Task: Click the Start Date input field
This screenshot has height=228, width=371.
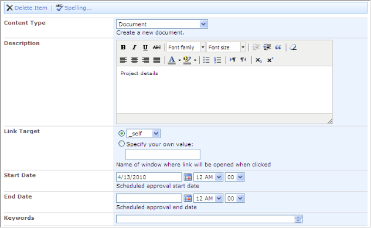Action: (x=149, y=177)
